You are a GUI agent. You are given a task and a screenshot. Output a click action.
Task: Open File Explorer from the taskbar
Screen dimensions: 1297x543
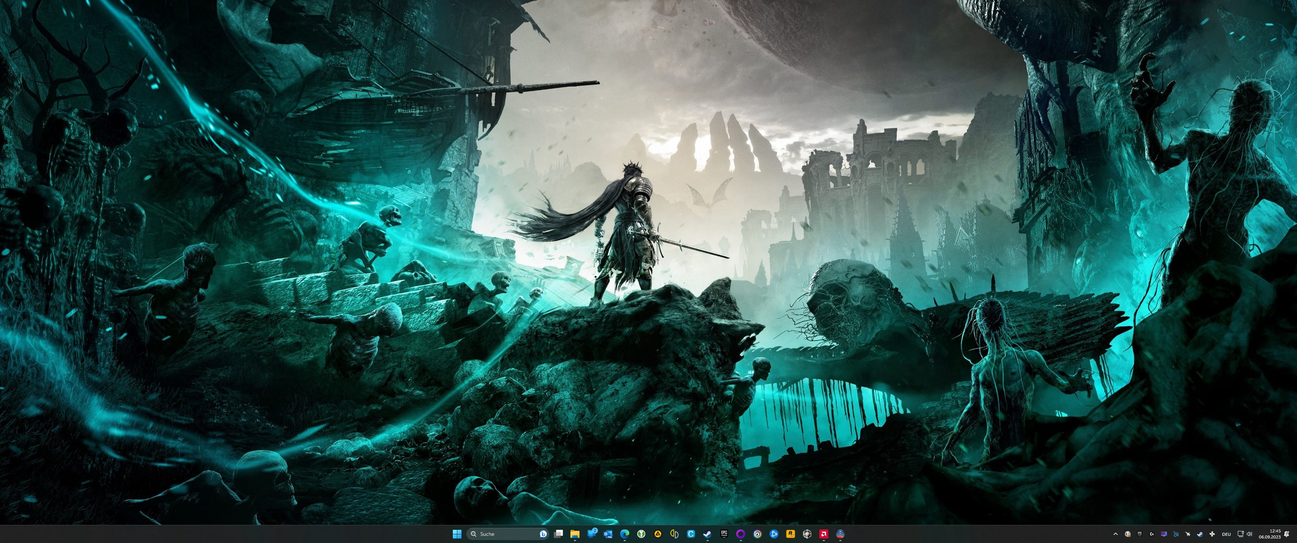(x=575, y=534)
